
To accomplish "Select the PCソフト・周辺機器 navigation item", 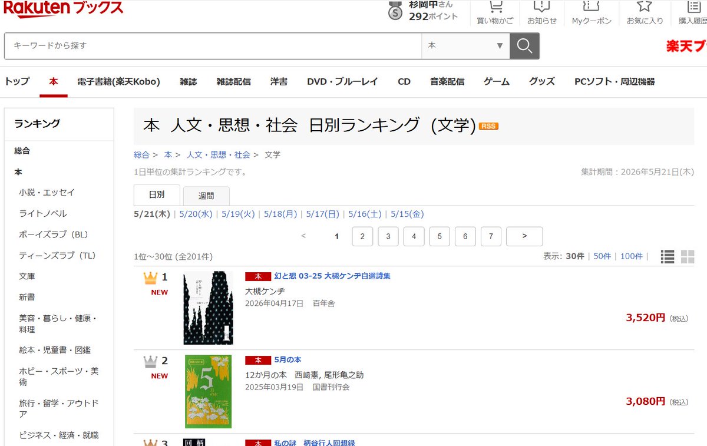I will click(x=615, y=82).
